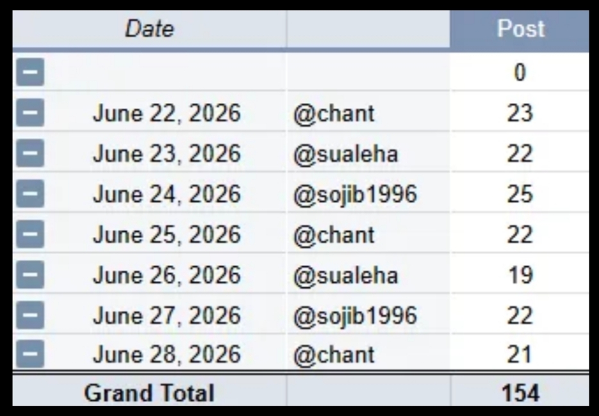This screenshot has height=416, width=599.
Task: Click the Date column header
Action: pyautogui.click(x=149, y=29)
